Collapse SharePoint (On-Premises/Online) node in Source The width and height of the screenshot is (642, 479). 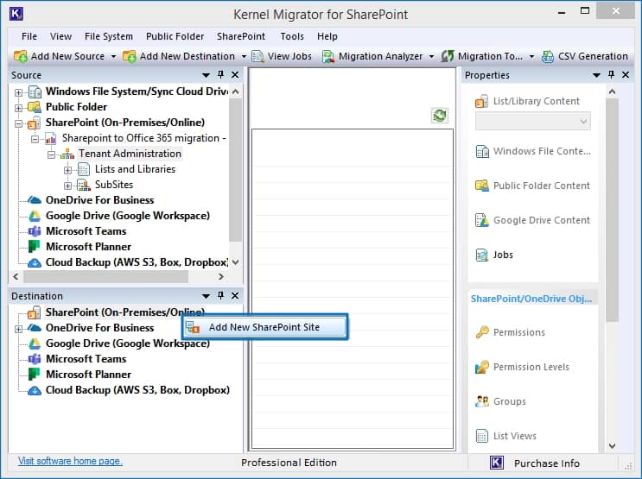click(x=18, y=123)
